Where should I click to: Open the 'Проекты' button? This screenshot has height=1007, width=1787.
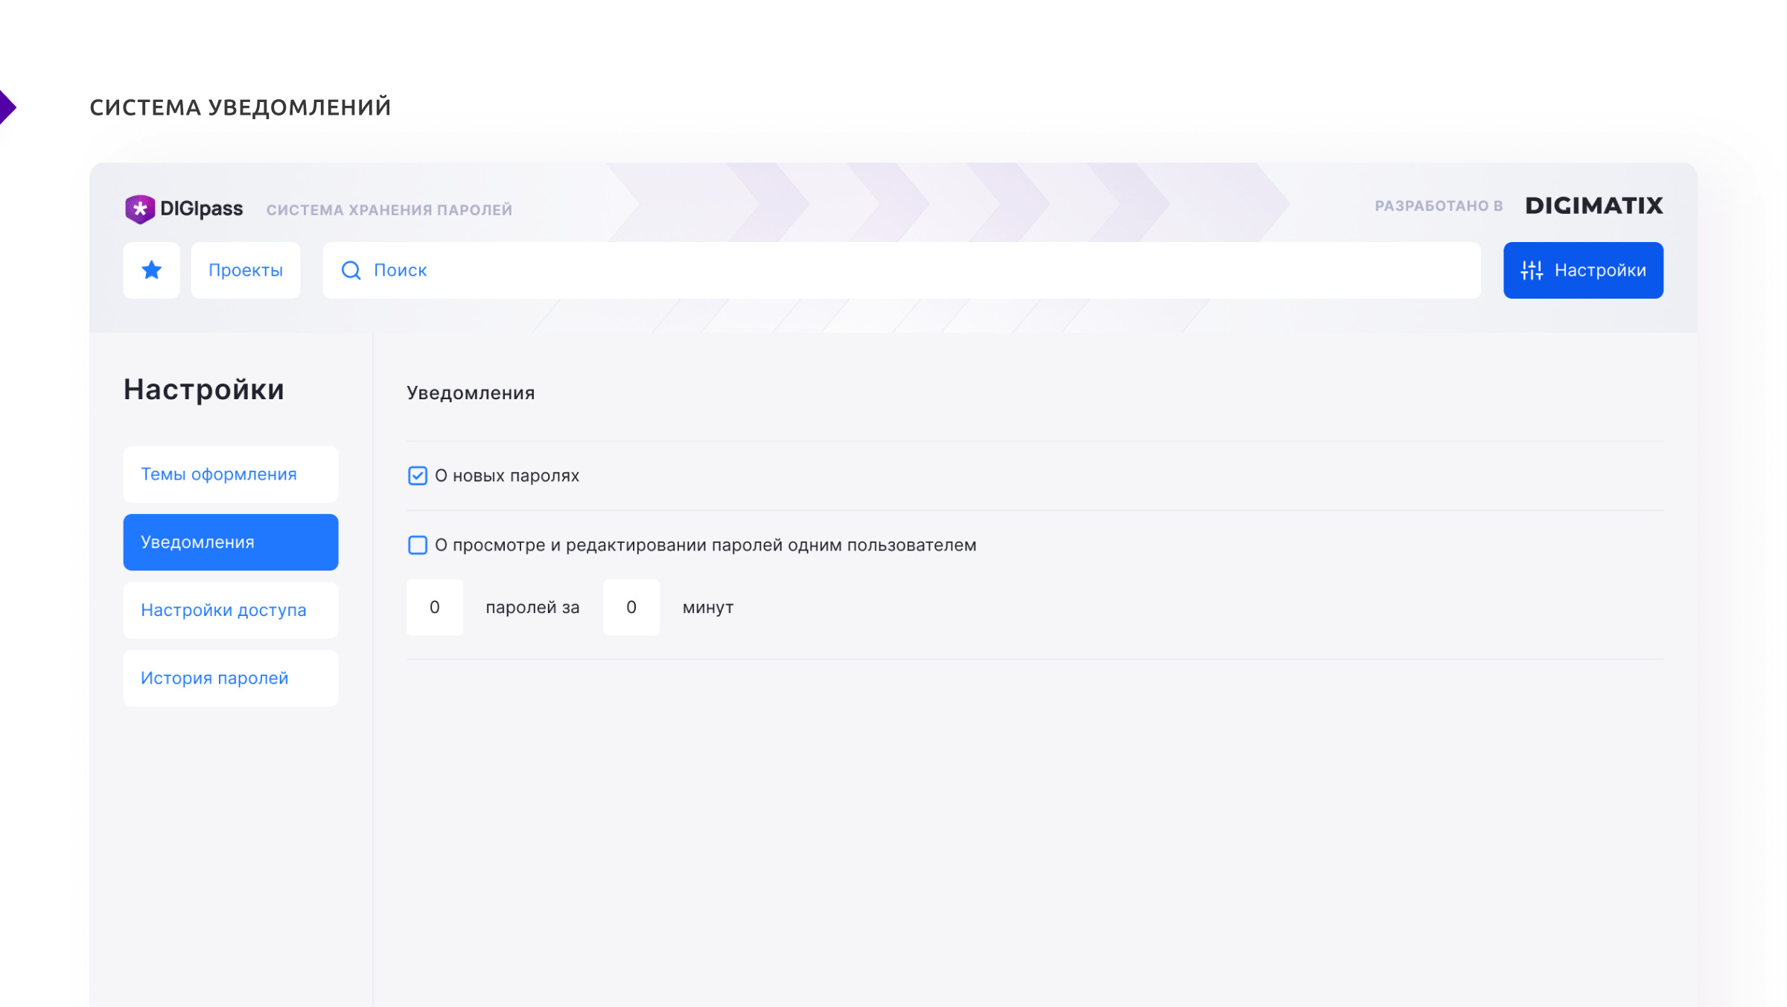pyautogui.click(x=246, y=270)
